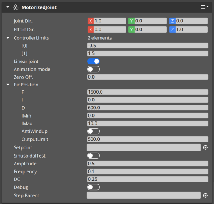Toggle the Debug switch on
The image size is (214, 204).
pos(93,187)
